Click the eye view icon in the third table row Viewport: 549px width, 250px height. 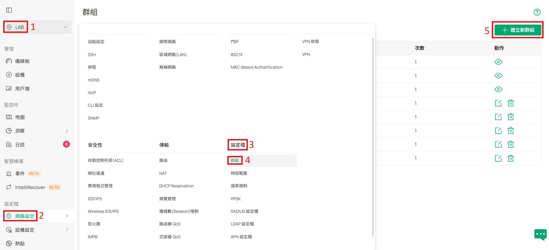click(x=498, y=89)
